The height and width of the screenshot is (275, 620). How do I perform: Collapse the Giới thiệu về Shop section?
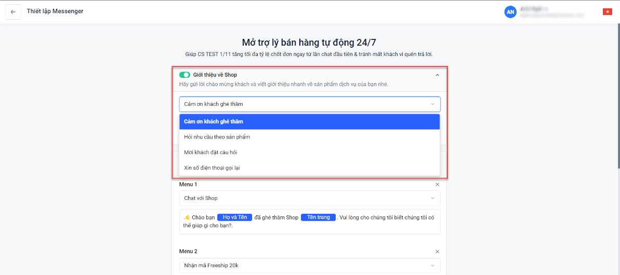click(x=437, y=75)
